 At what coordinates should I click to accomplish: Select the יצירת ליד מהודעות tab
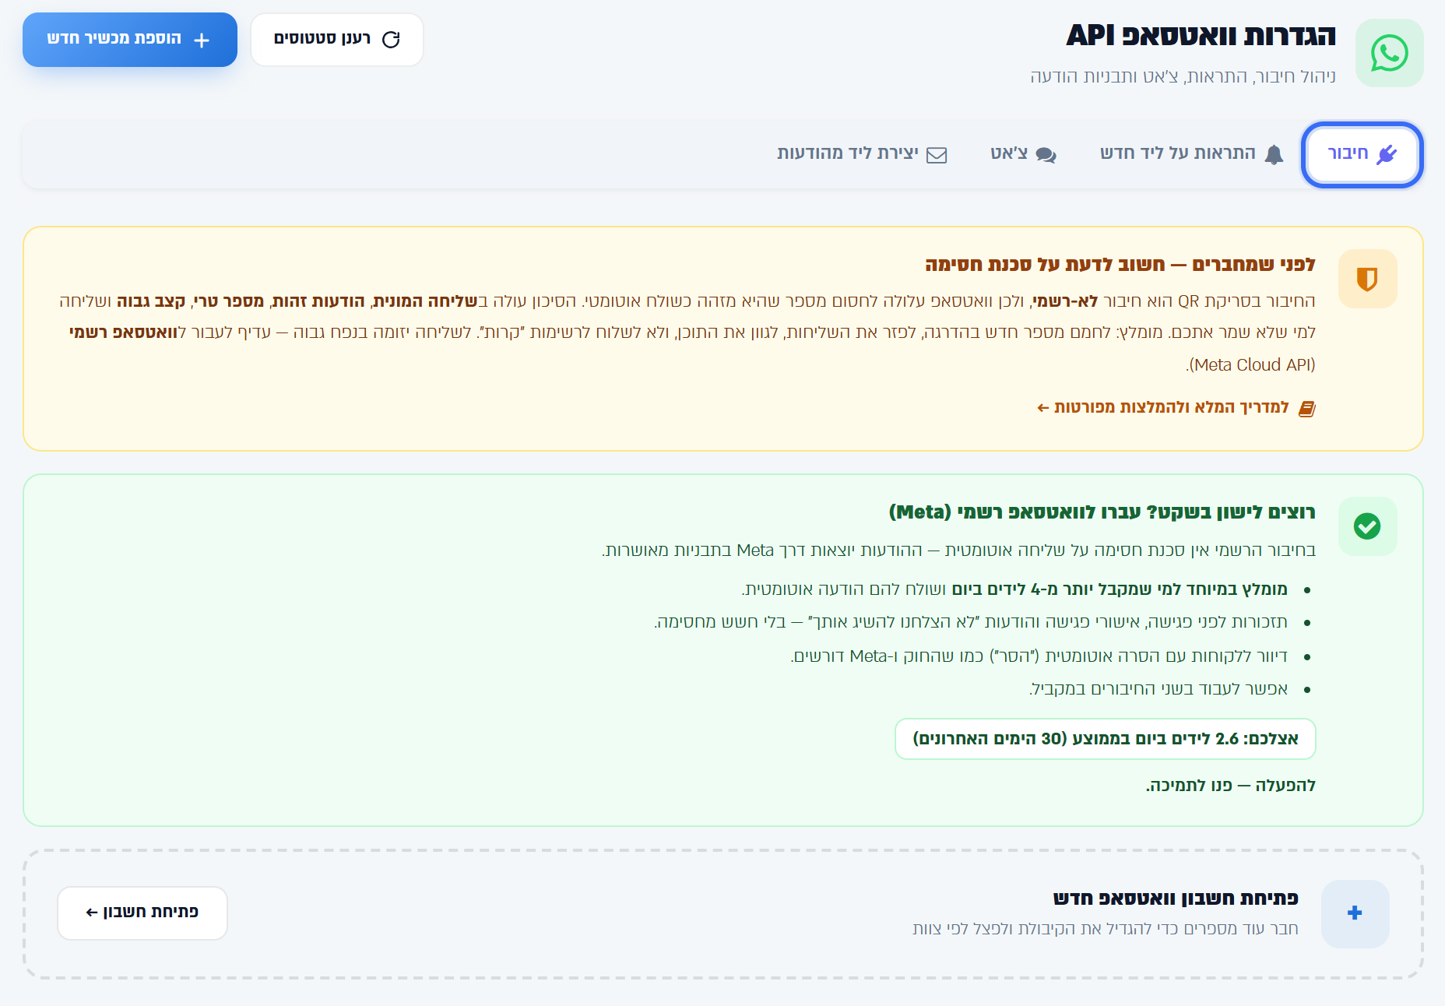[x=862, y=154]
